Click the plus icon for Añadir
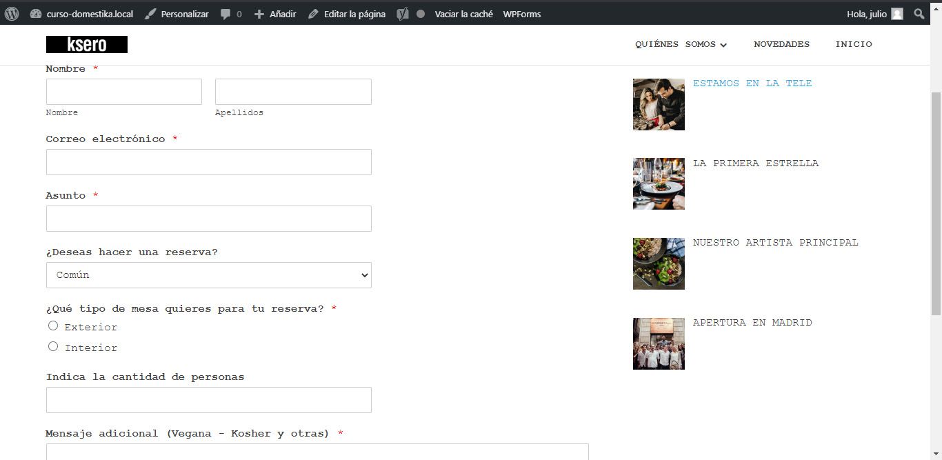This screenshot has height=460, width=942. click(x=259, y=14)
